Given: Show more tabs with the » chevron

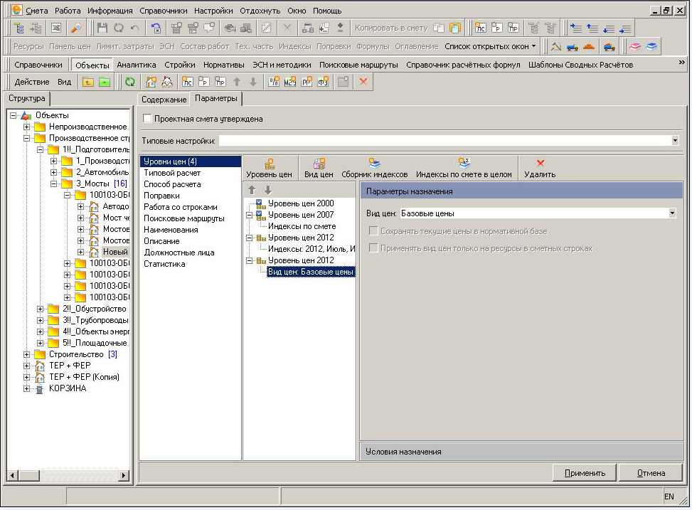Looking at the screenshot, I should 682,63.
